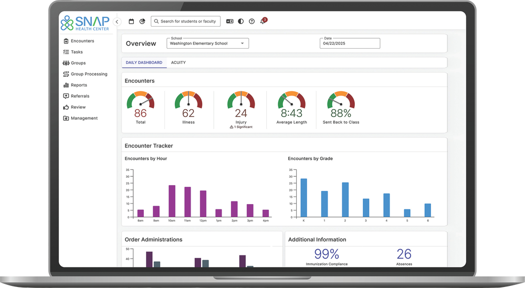Open the pie chart icon in toolbar

click(x=142, y=22)
